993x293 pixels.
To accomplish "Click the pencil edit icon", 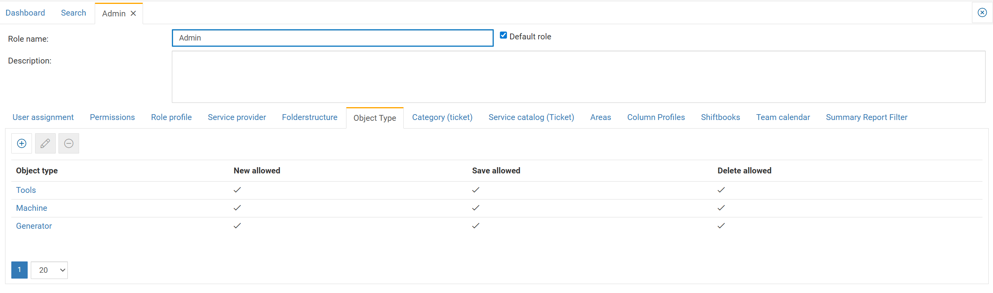I will [45, 143].
